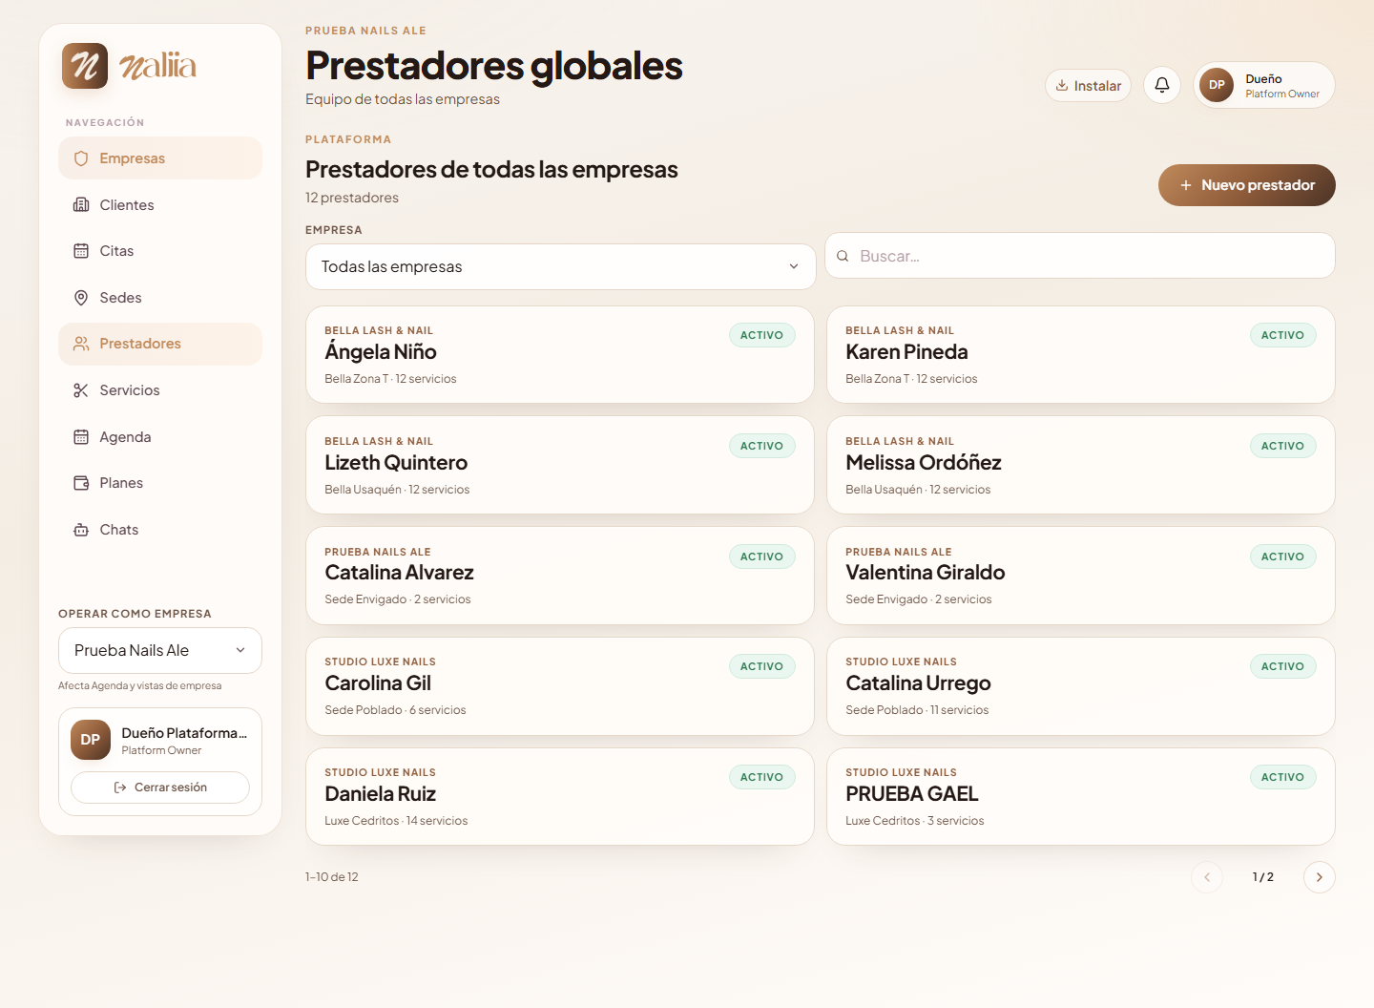Select the Melissa Ordóñez card
1374x1008 pixels.
coord(1081,465)
